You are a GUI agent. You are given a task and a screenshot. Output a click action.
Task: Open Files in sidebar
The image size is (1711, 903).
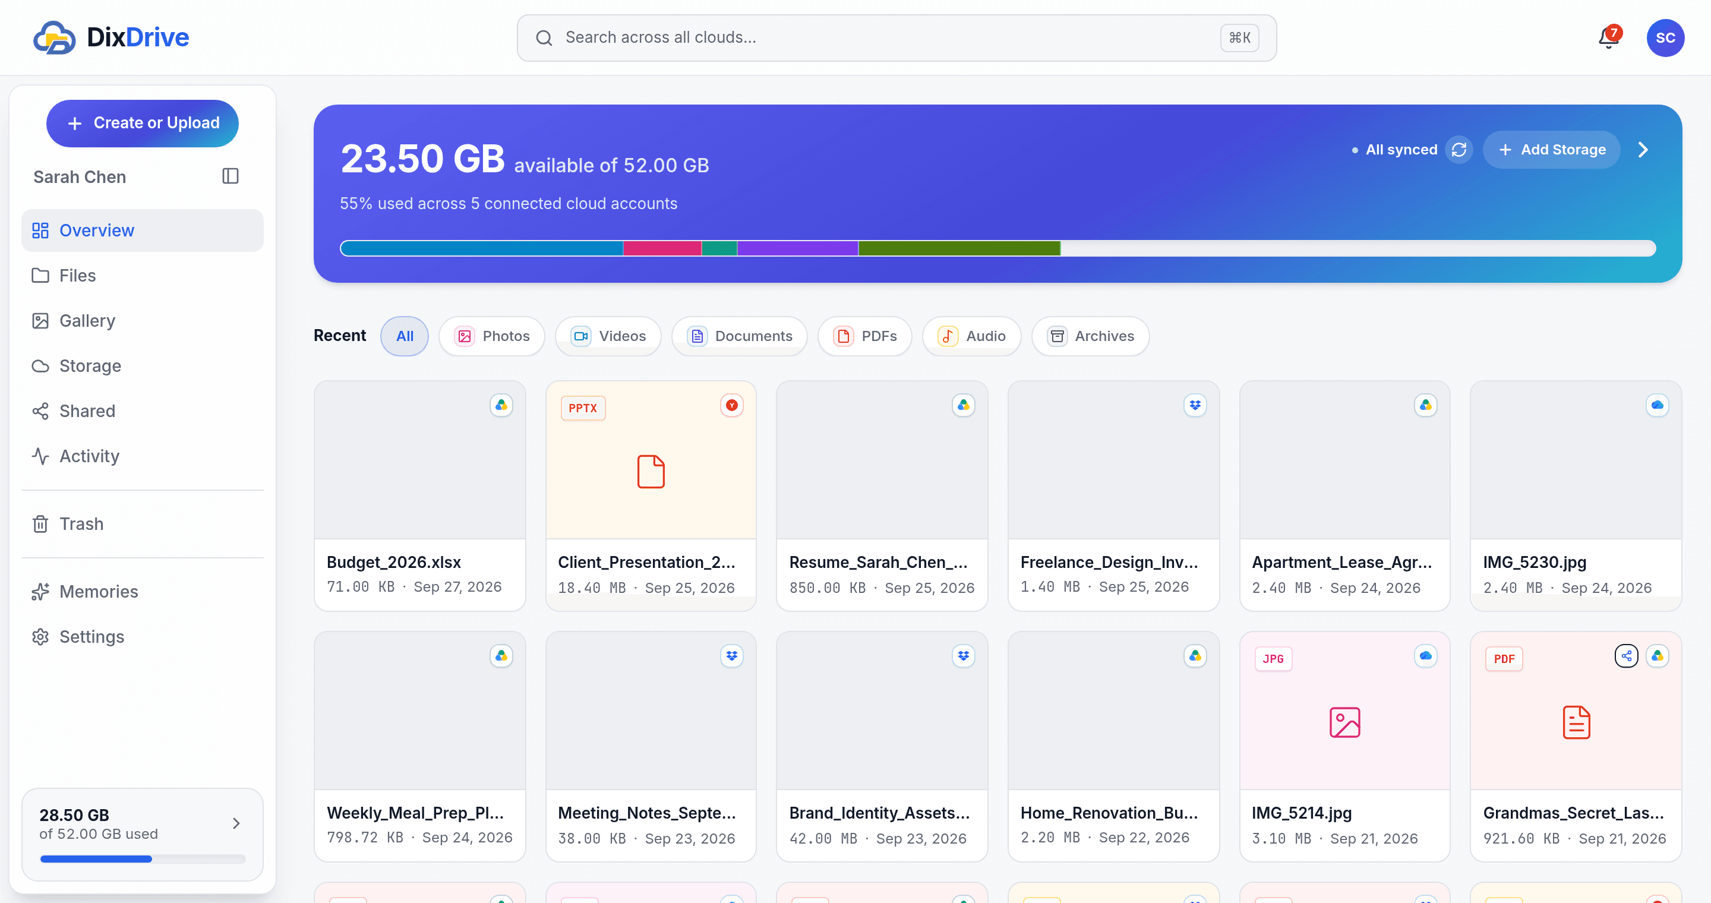tap(142, 276)
